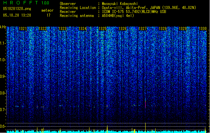Viewport: 210px width, 133px height.
Task: Click the 1.1 kHz axis label
Action: click(x=3, y=43)
